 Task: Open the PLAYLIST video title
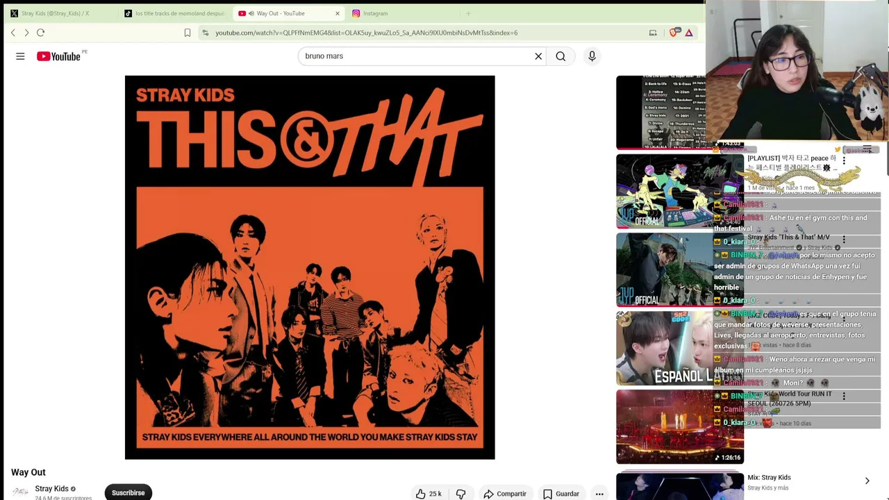click(x=792, y=162)
